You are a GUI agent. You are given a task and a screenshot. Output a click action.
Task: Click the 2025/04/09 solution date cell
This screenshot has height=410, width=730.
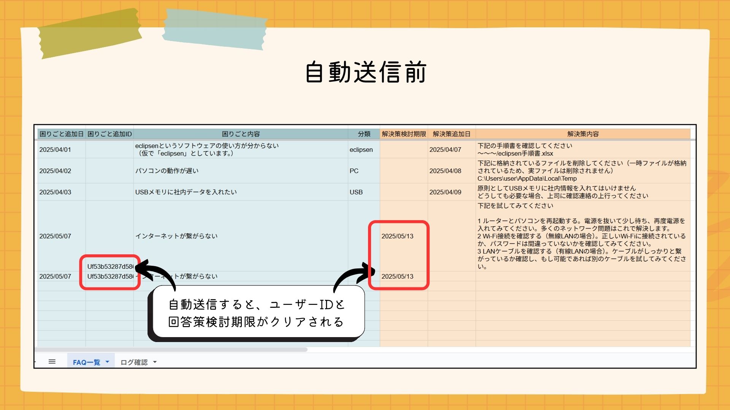(x=445, y=192)
